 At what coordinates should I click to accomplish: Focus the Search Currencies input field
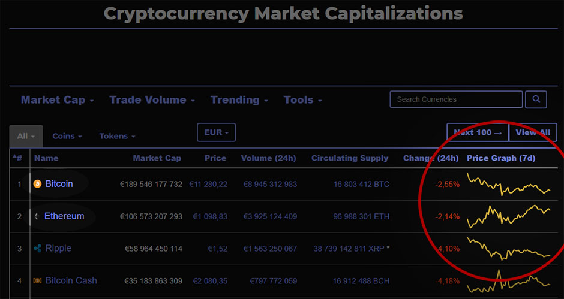[x=455, y=99]
